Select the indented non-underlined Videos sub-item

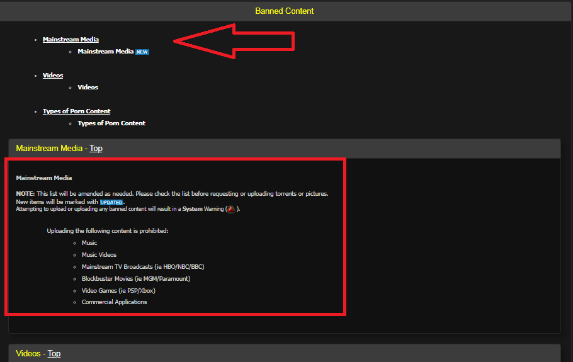click(88, 88)
